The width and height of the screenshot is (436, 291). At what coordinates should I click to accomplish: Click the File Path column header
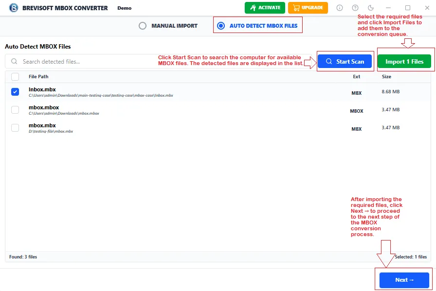coord(38,77)
